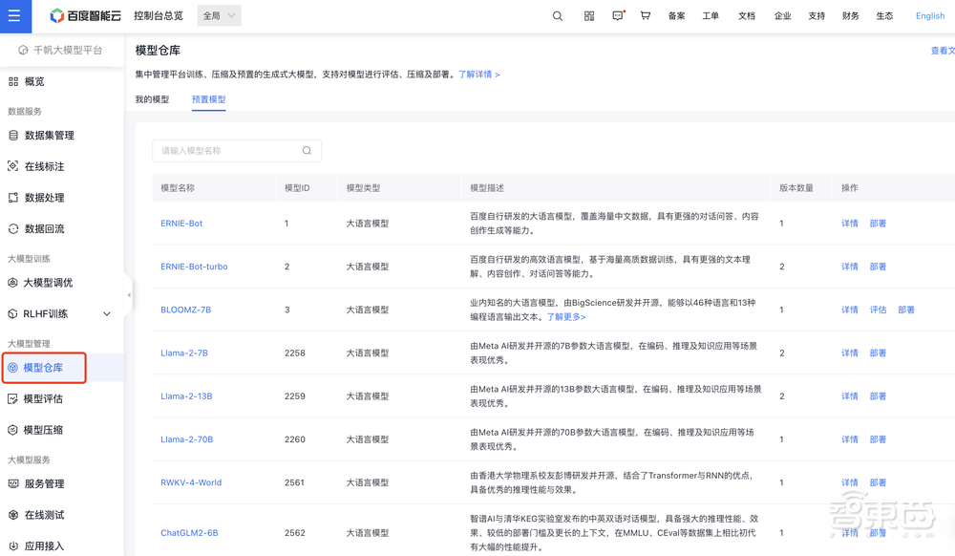Open search using the magnifier icon in top bar
Screen dimensions: 955x556
557,15
